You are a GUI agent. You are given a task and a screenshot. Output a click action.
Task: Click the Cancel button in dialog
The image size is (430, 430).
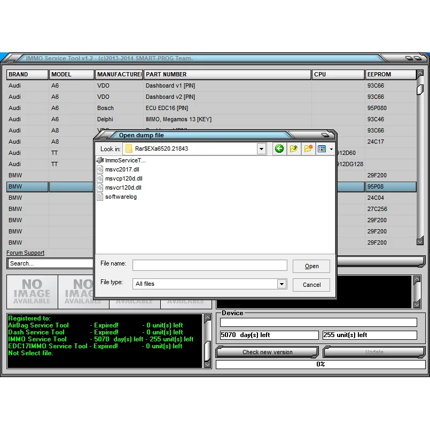311,285
